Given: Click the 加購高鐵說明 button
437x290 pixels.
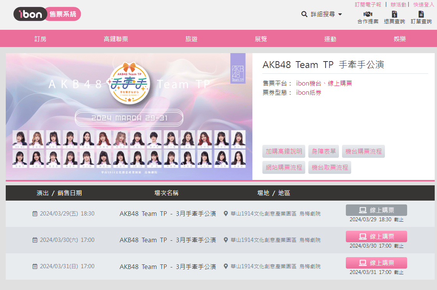Looking at the screenshot, I should click(283, 151).
